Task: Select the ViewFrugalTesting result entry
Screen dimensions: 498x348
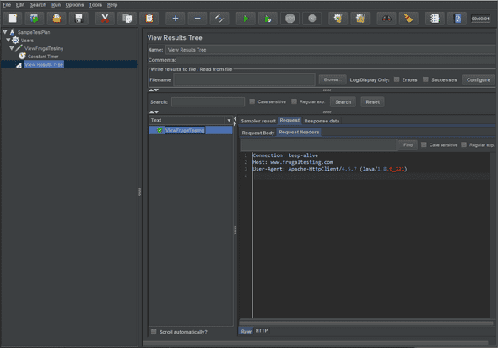Action: click(185, 130)
